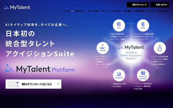Click AI Native Talent Acquisition Platform text
This screenshot has height=108, width=173.
point(131,55)
